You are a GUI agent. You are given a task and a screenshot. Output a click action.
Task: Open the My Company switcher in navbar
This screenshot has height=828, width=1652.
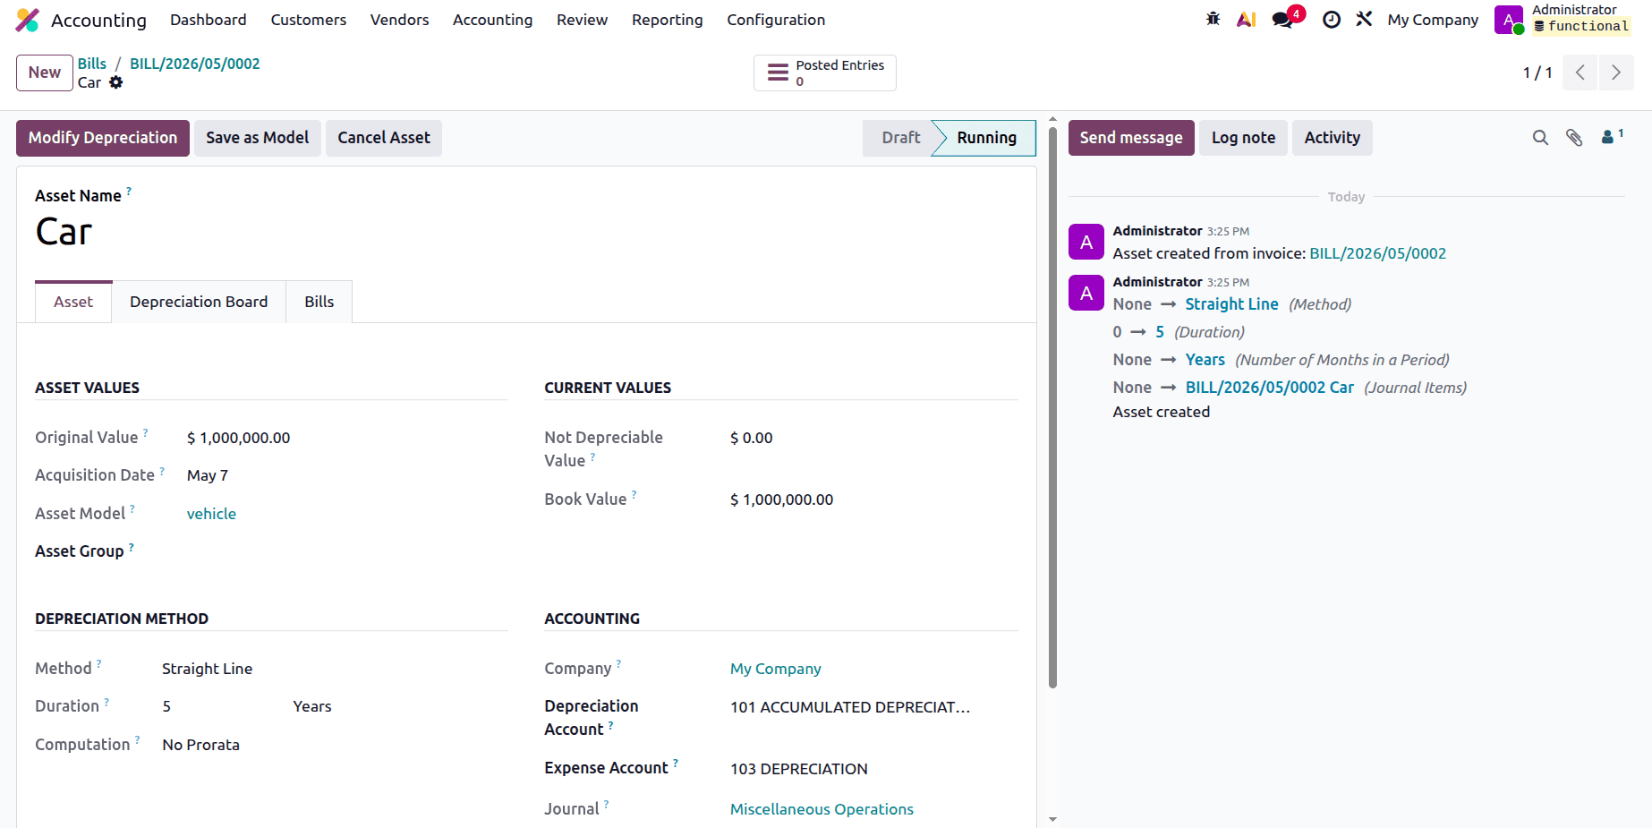point(1433,20)
